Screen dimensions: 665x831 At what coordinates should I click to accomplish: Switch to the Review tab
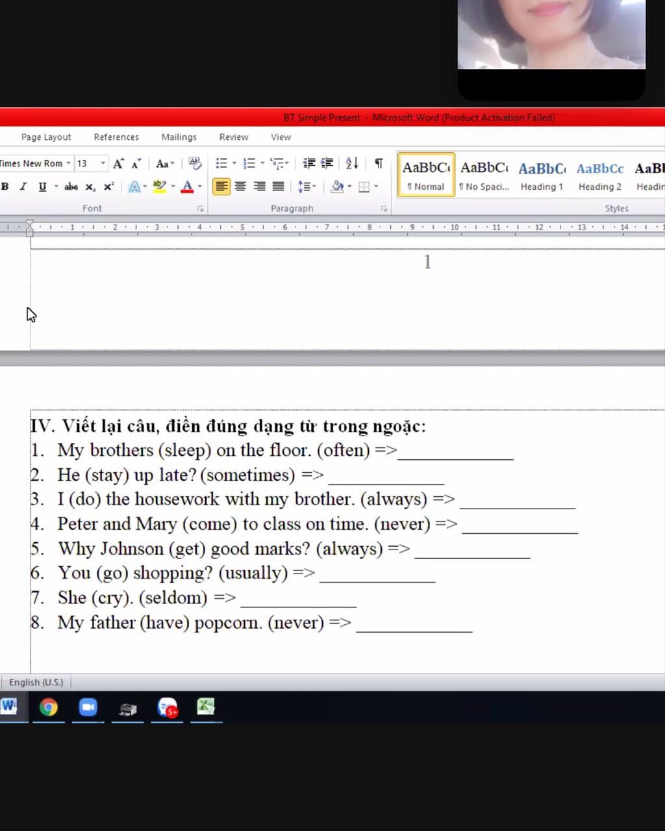point(234,137)
